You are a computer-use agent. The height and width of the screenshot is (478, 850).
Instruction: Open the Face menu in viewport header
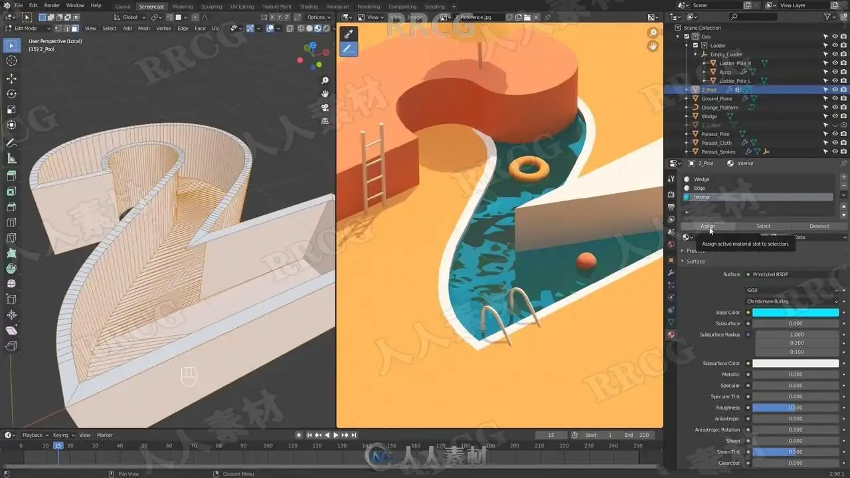[x=200, y=29]
